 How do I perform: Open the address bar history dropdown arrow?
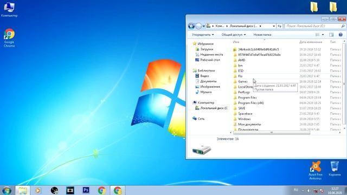pyautogui.click(x=274, y=26)
